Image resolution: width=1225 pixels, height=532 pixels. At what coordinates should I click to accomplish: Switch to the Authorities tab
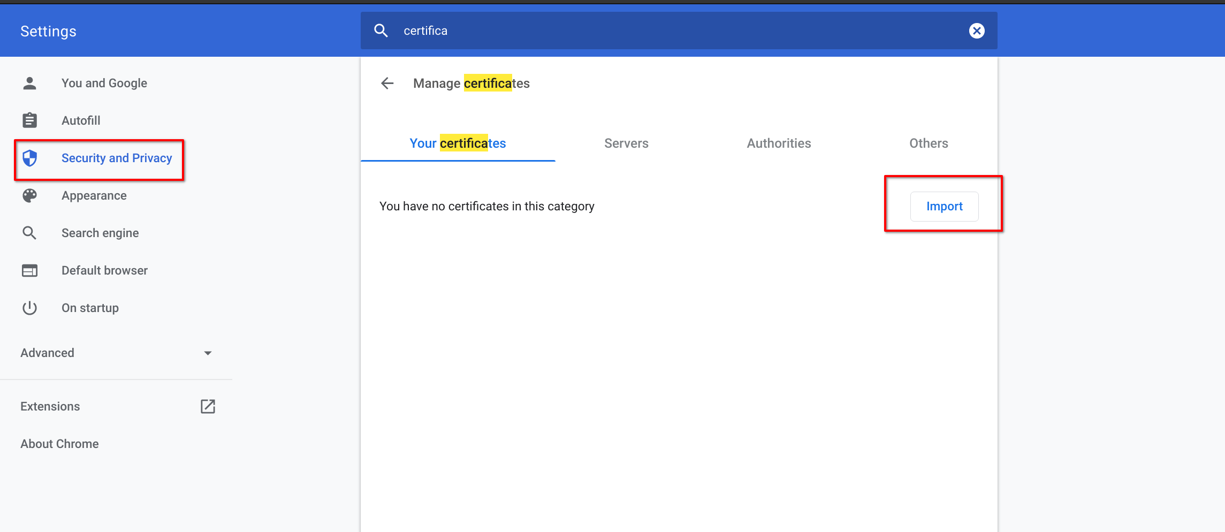tap(779, 143)
